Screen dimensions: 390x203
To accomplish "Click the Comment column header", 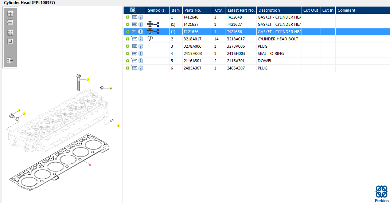I will click(x=363, y=10).
